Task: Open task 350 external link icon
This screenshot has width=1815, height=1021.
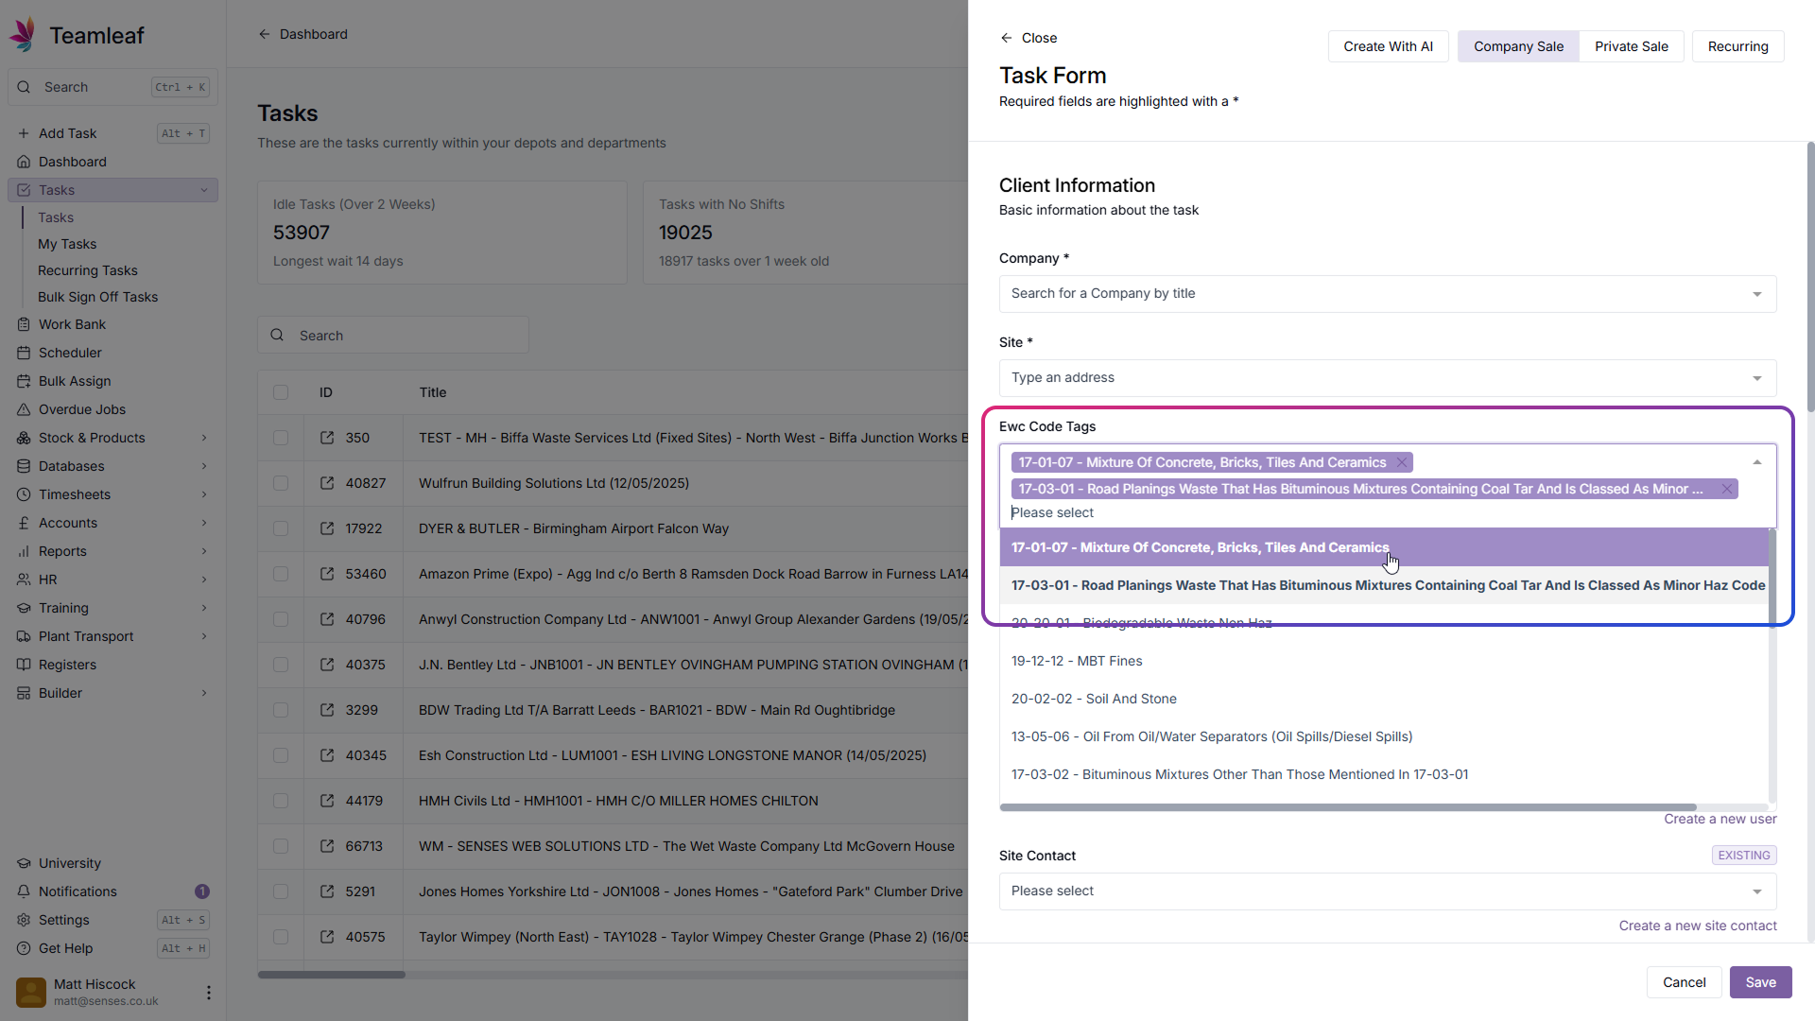Action: (327, 438)
